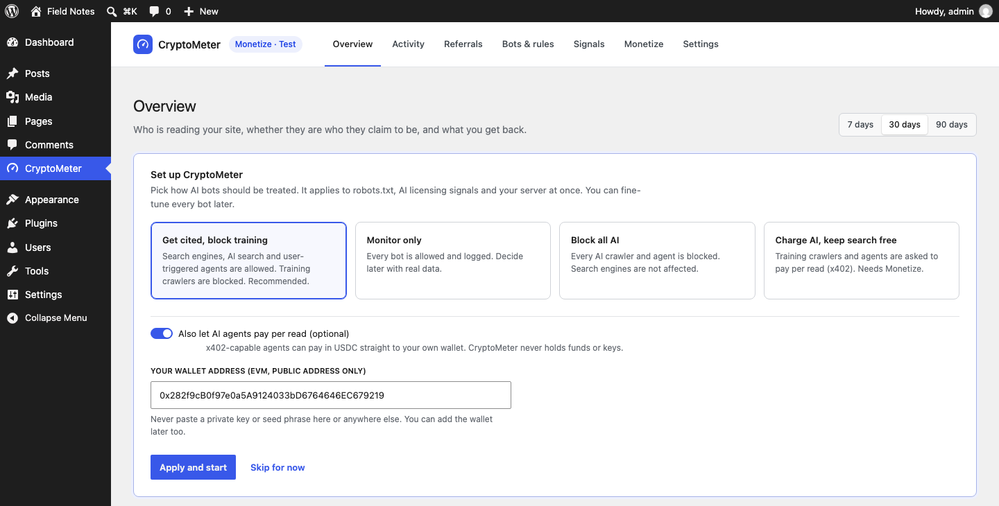Screen dimensions: 999x506
Task: Select 'Charge AI, keep search free' card
Action: point(862,261)
